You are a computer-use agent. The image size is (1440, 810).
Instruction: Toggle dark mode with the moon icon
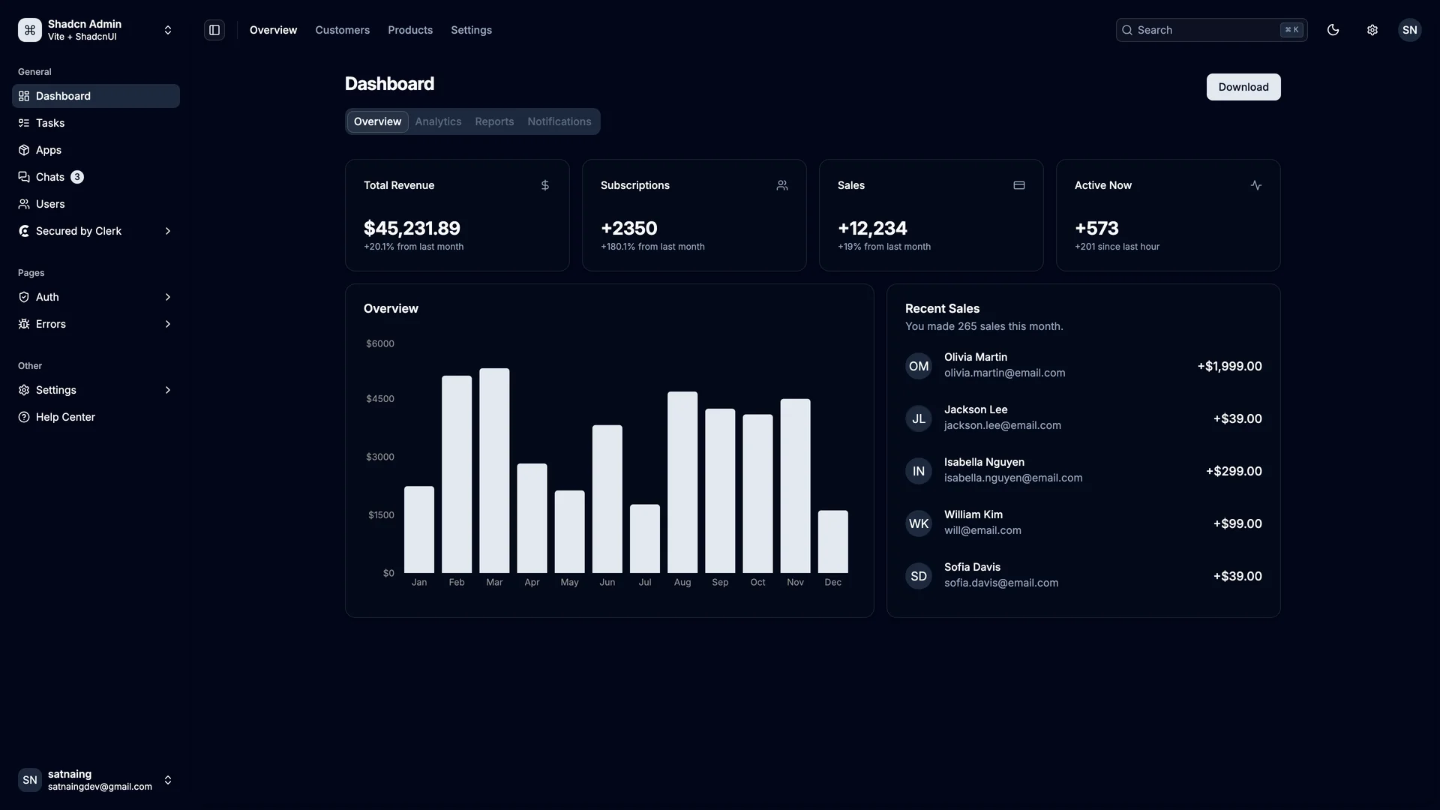coord(1333,30)
